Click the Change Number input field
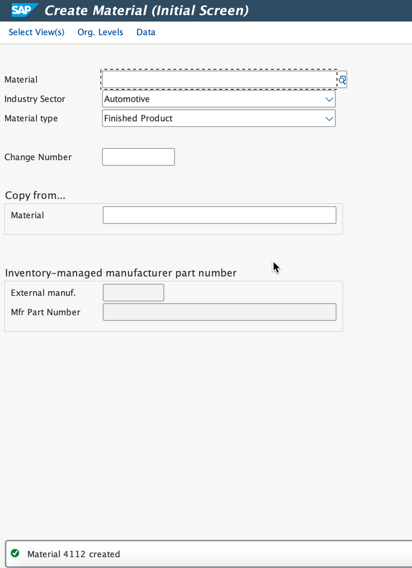The width and height of the screenshot is (412, 568). tap(138, 157)
